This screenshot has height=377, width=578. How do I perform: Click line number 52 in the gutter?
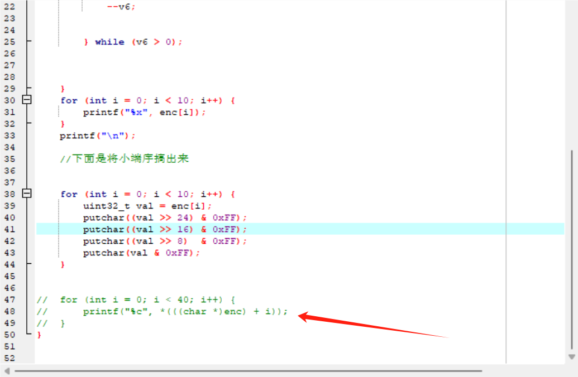9,358
